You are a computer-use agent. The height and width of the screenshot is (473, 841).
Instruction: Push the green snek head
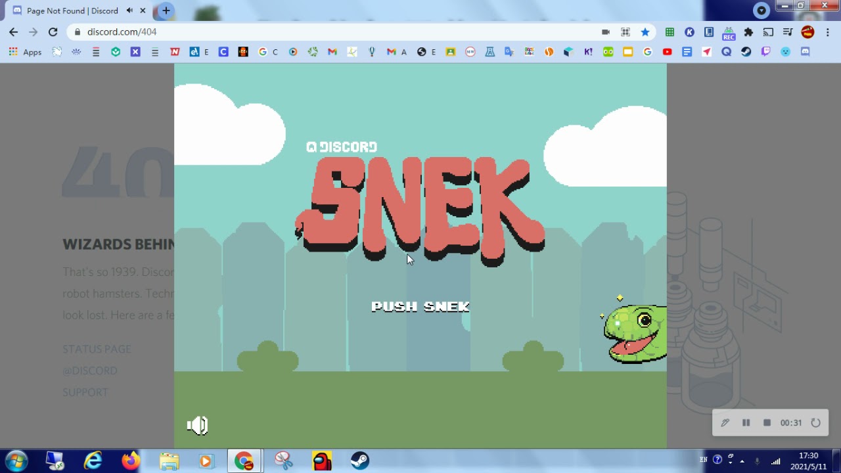pyautogui.click(x=635, y=332)
